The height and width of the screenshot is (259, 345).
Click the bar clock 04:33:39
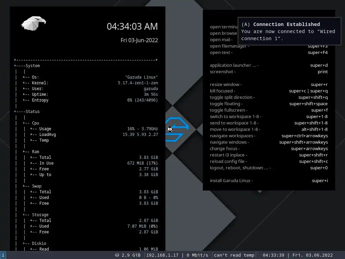click(x=274, y=255)
